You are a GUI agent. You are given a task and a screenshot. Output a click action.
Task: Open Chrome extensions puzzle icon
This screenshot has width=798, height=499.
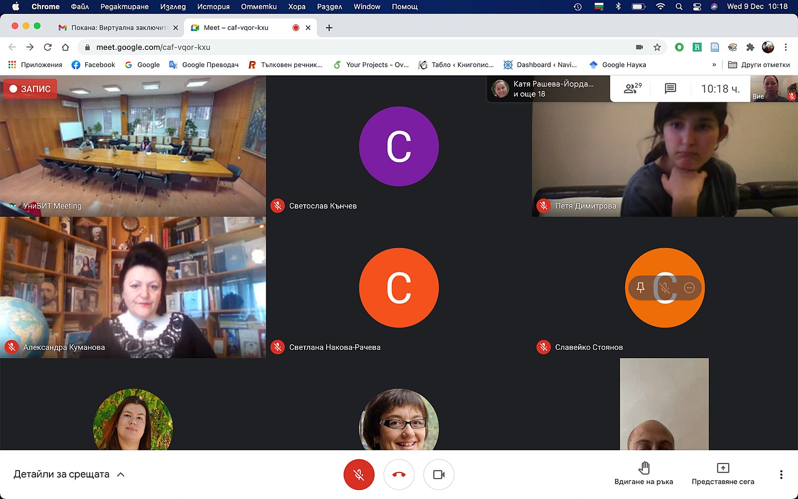[x=750, y=47]
